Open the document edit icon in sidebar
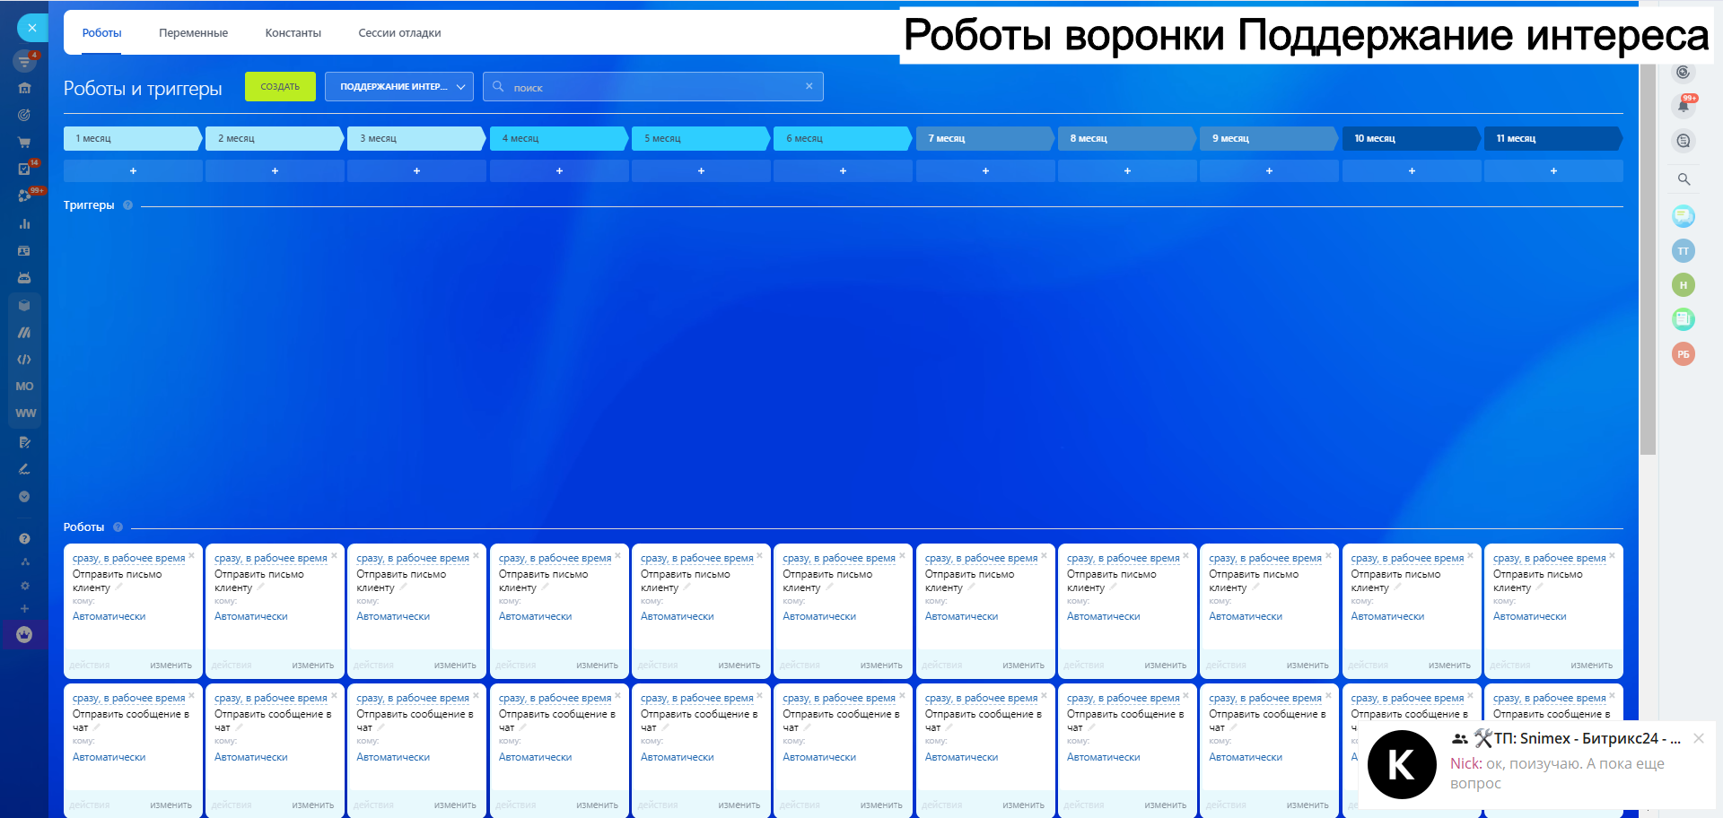Screen dimensions: 1723x818 [24, 442]
